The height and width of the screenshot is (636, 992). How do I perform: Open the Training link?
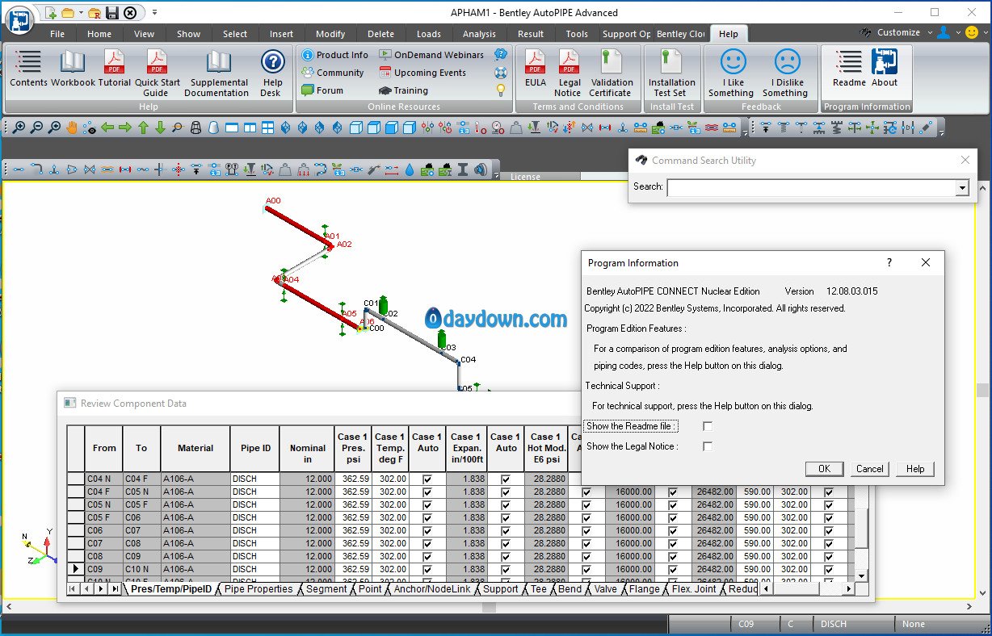pos(403,90)
